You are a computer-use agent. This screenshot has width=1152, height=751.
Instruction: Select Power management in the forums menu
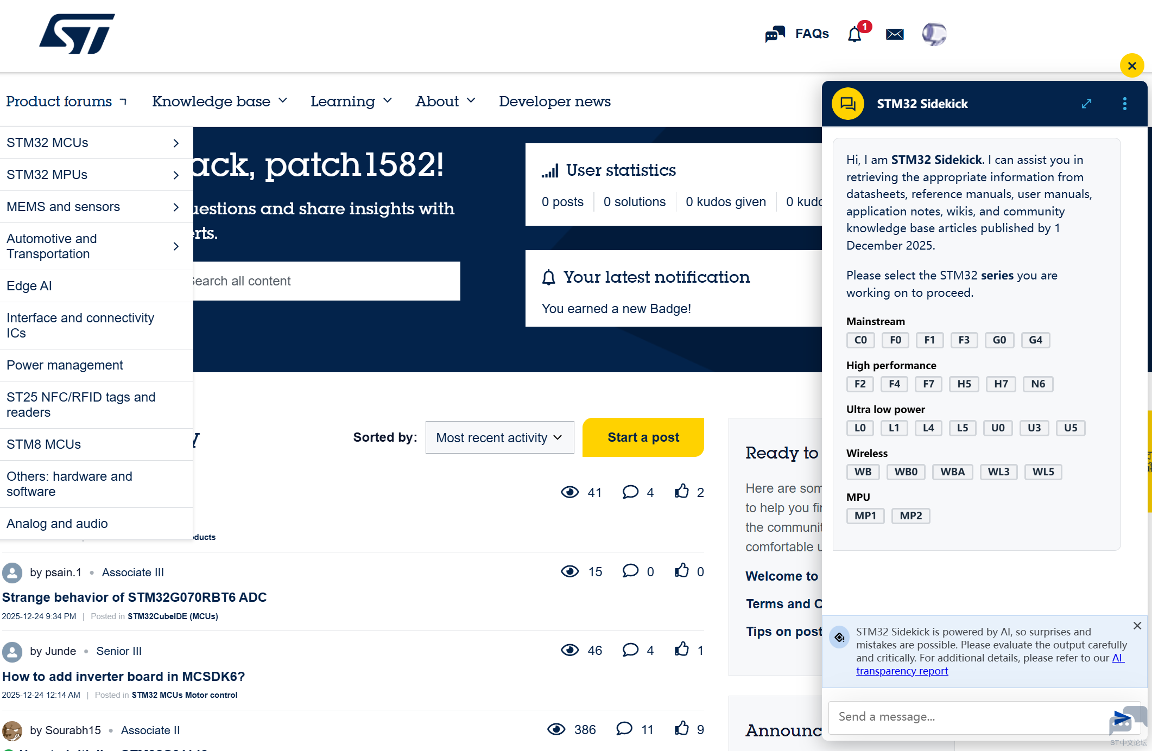point(97,365)
